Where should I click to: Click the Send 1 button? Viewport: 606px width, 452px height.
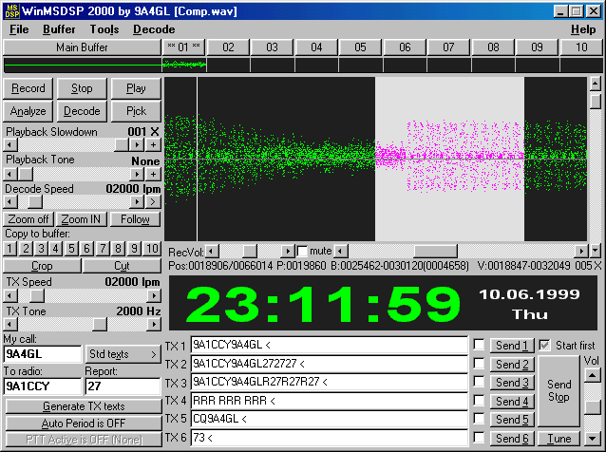(512, 346)
